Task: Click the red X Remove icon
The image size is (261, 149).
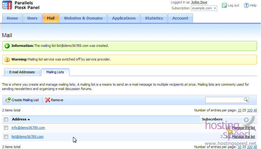Action: (x=48, y=100)
